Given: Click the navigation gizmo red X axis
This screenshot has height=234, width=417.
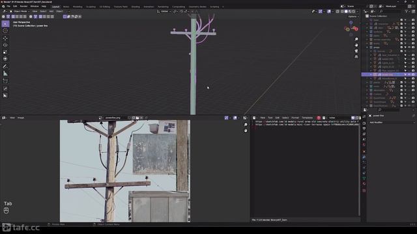Looking at the screenshot, I should [x=356, y=29].
